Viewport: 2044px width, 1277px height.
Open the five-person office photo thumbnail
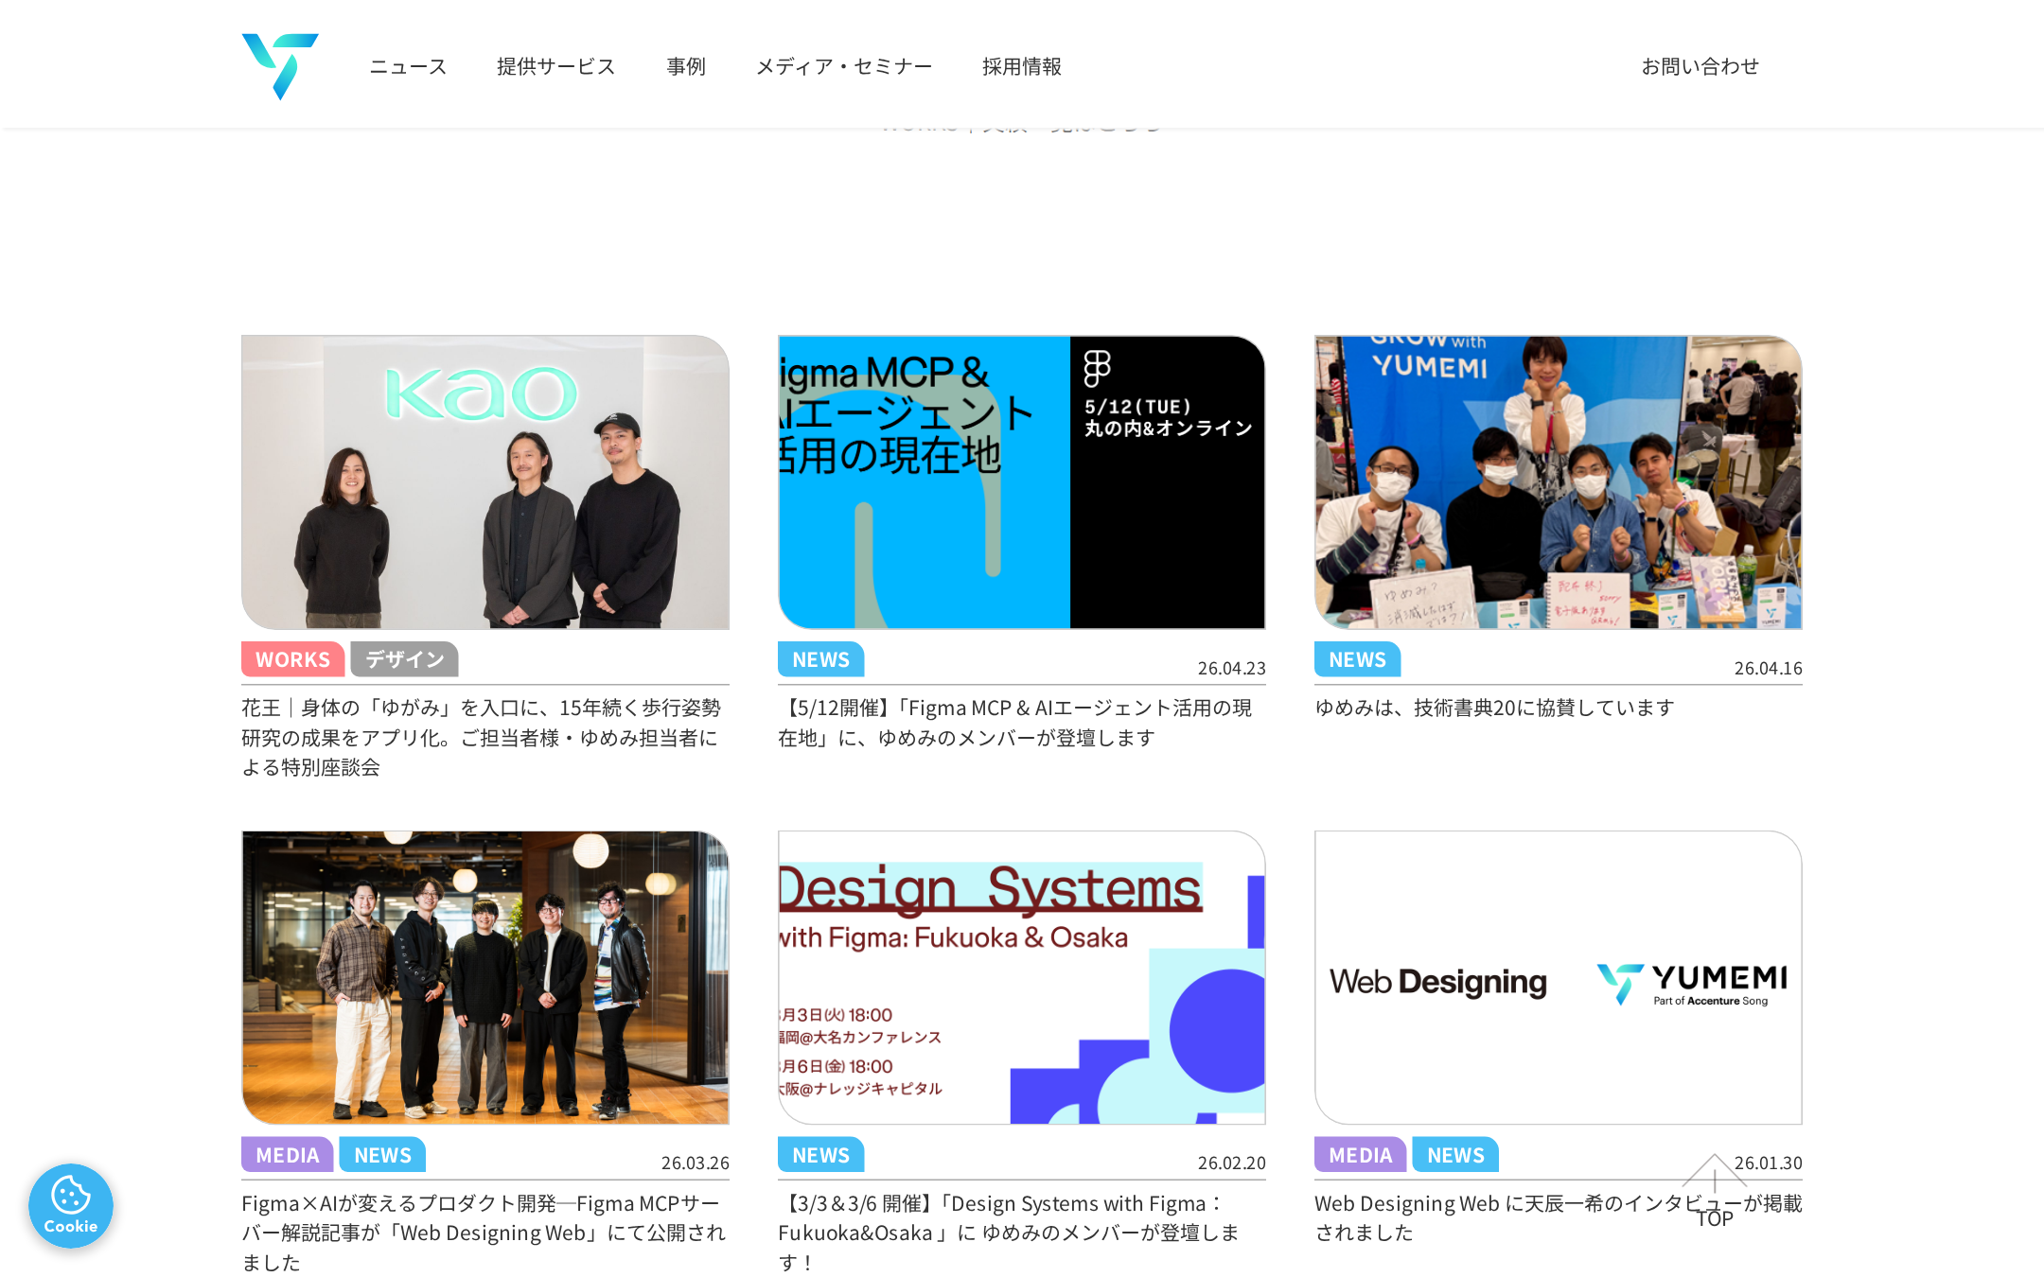pos(485,977)
